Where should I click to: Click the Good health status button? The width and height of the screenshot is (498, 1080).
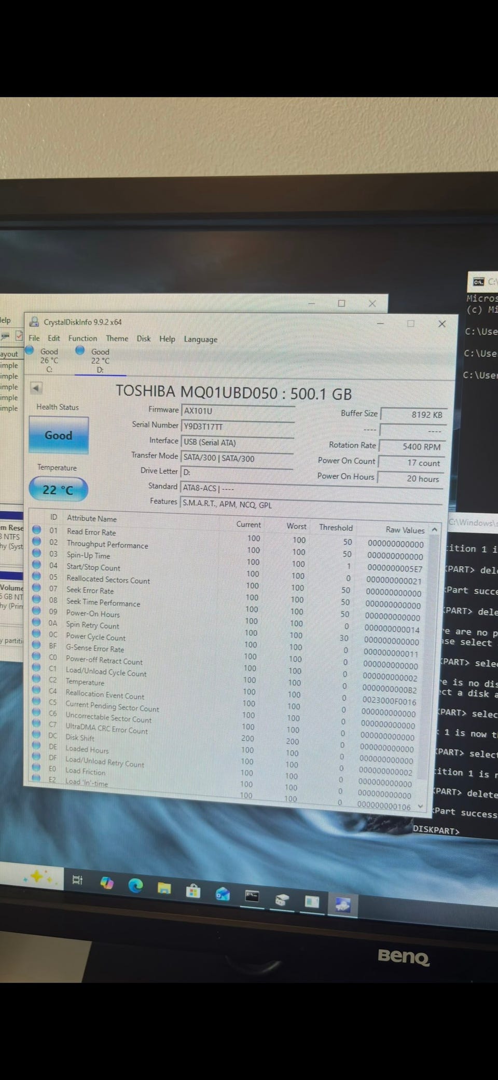(59, 435)
